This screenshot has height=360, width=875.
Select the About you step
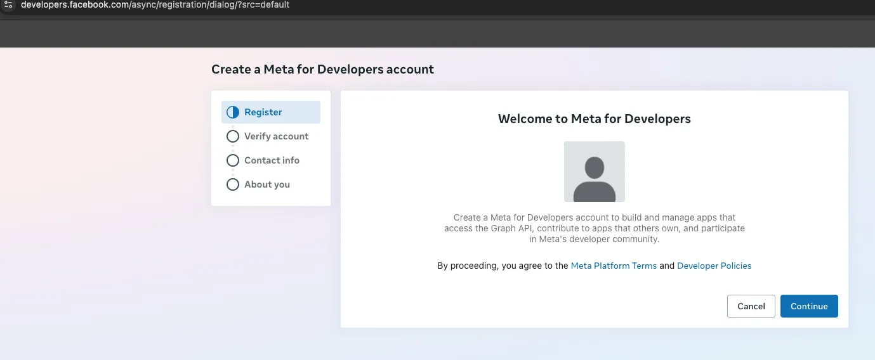271,184
